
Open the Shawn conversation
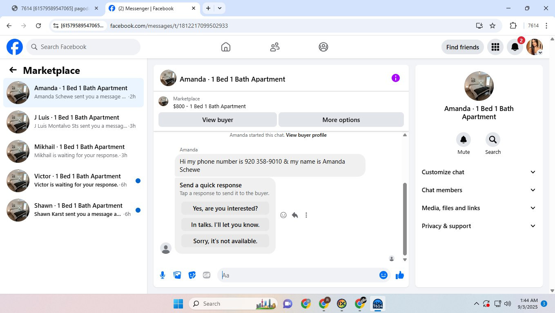[74, 210]
